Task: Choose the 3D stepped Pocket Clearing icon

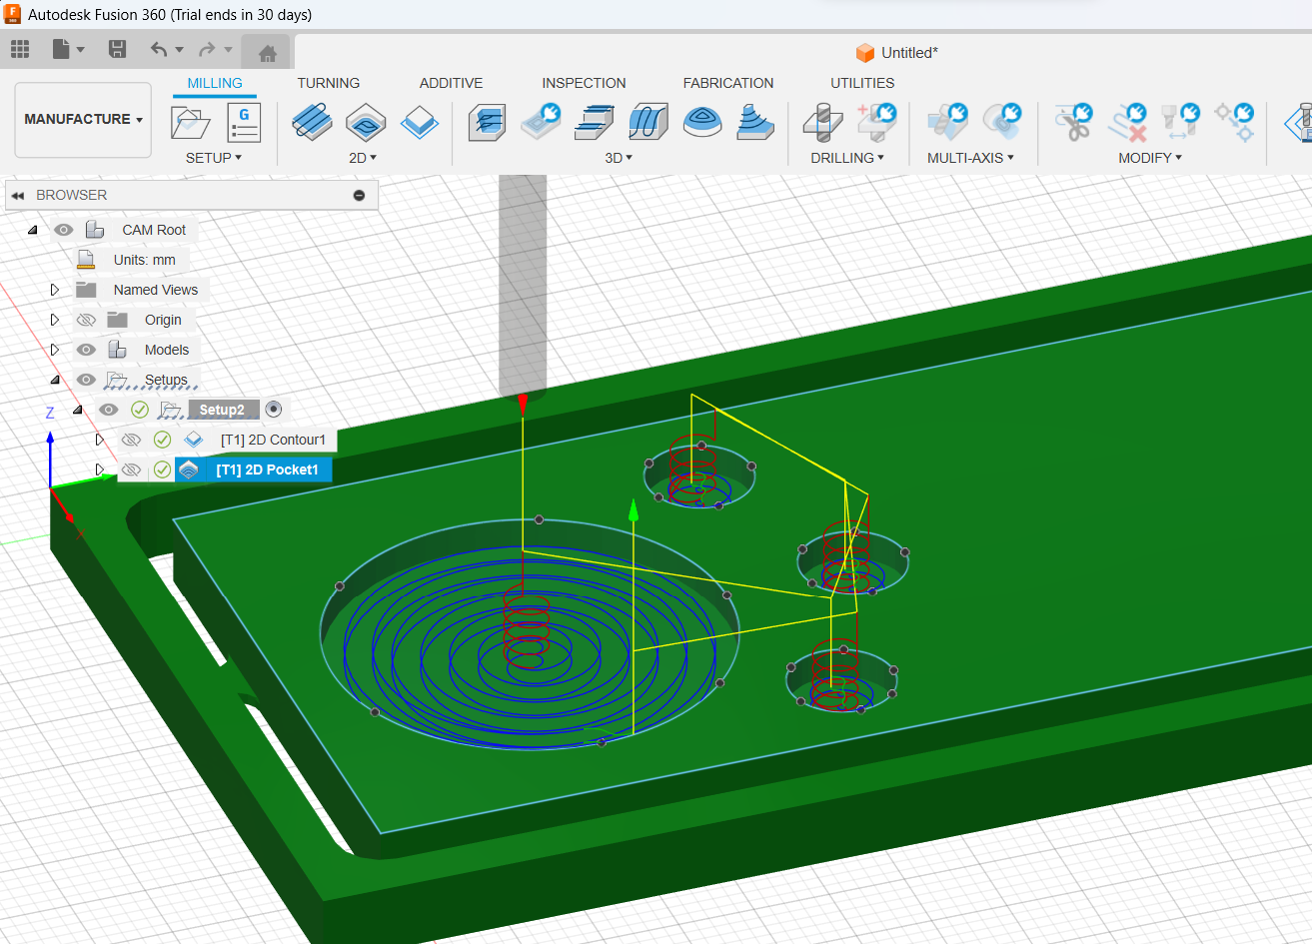Action: [595, 122]
